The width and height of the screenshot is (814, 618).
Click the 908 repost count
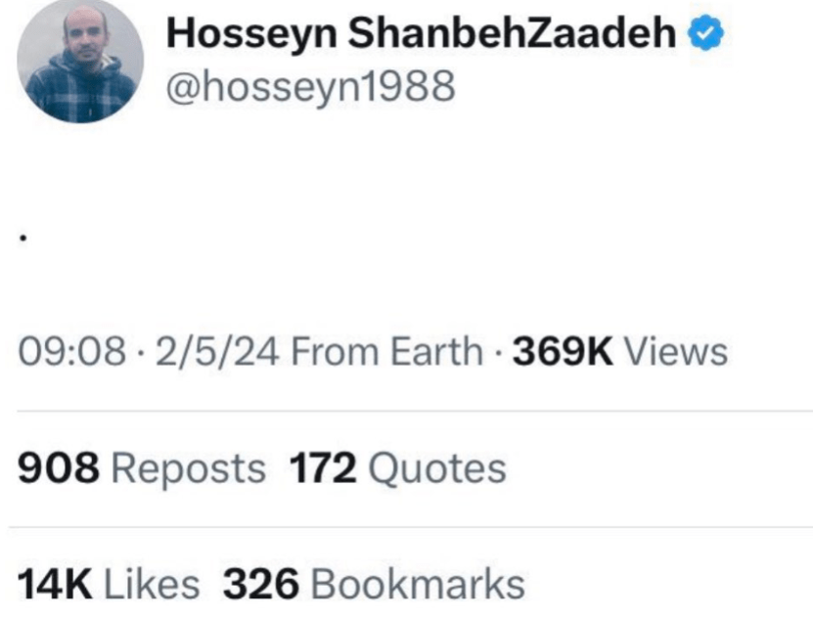[59, 469]
